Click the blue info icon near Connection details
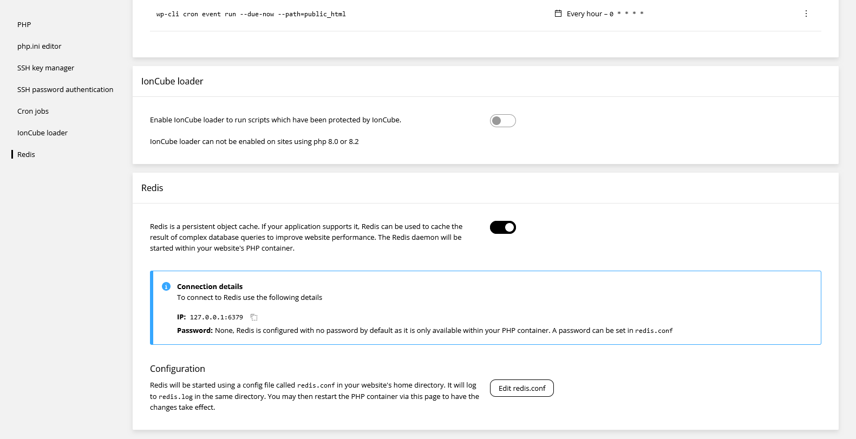The height and width of the screenshot is (439, 856). click(x=166, y=286)
